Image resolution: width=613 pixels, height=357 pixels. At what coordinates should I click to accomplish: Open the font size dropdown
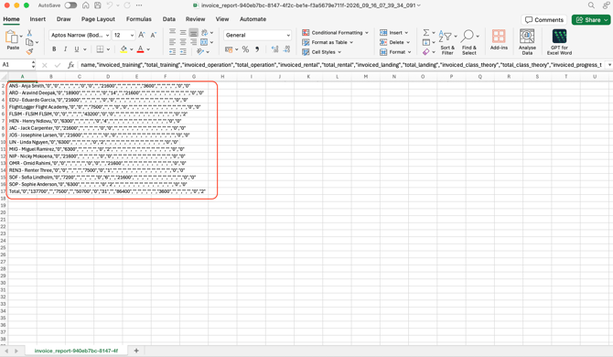(132, 35)
